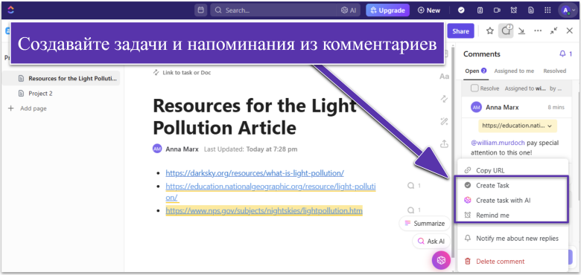
Task: Open the user avatar menu
Action: [568, 10]
